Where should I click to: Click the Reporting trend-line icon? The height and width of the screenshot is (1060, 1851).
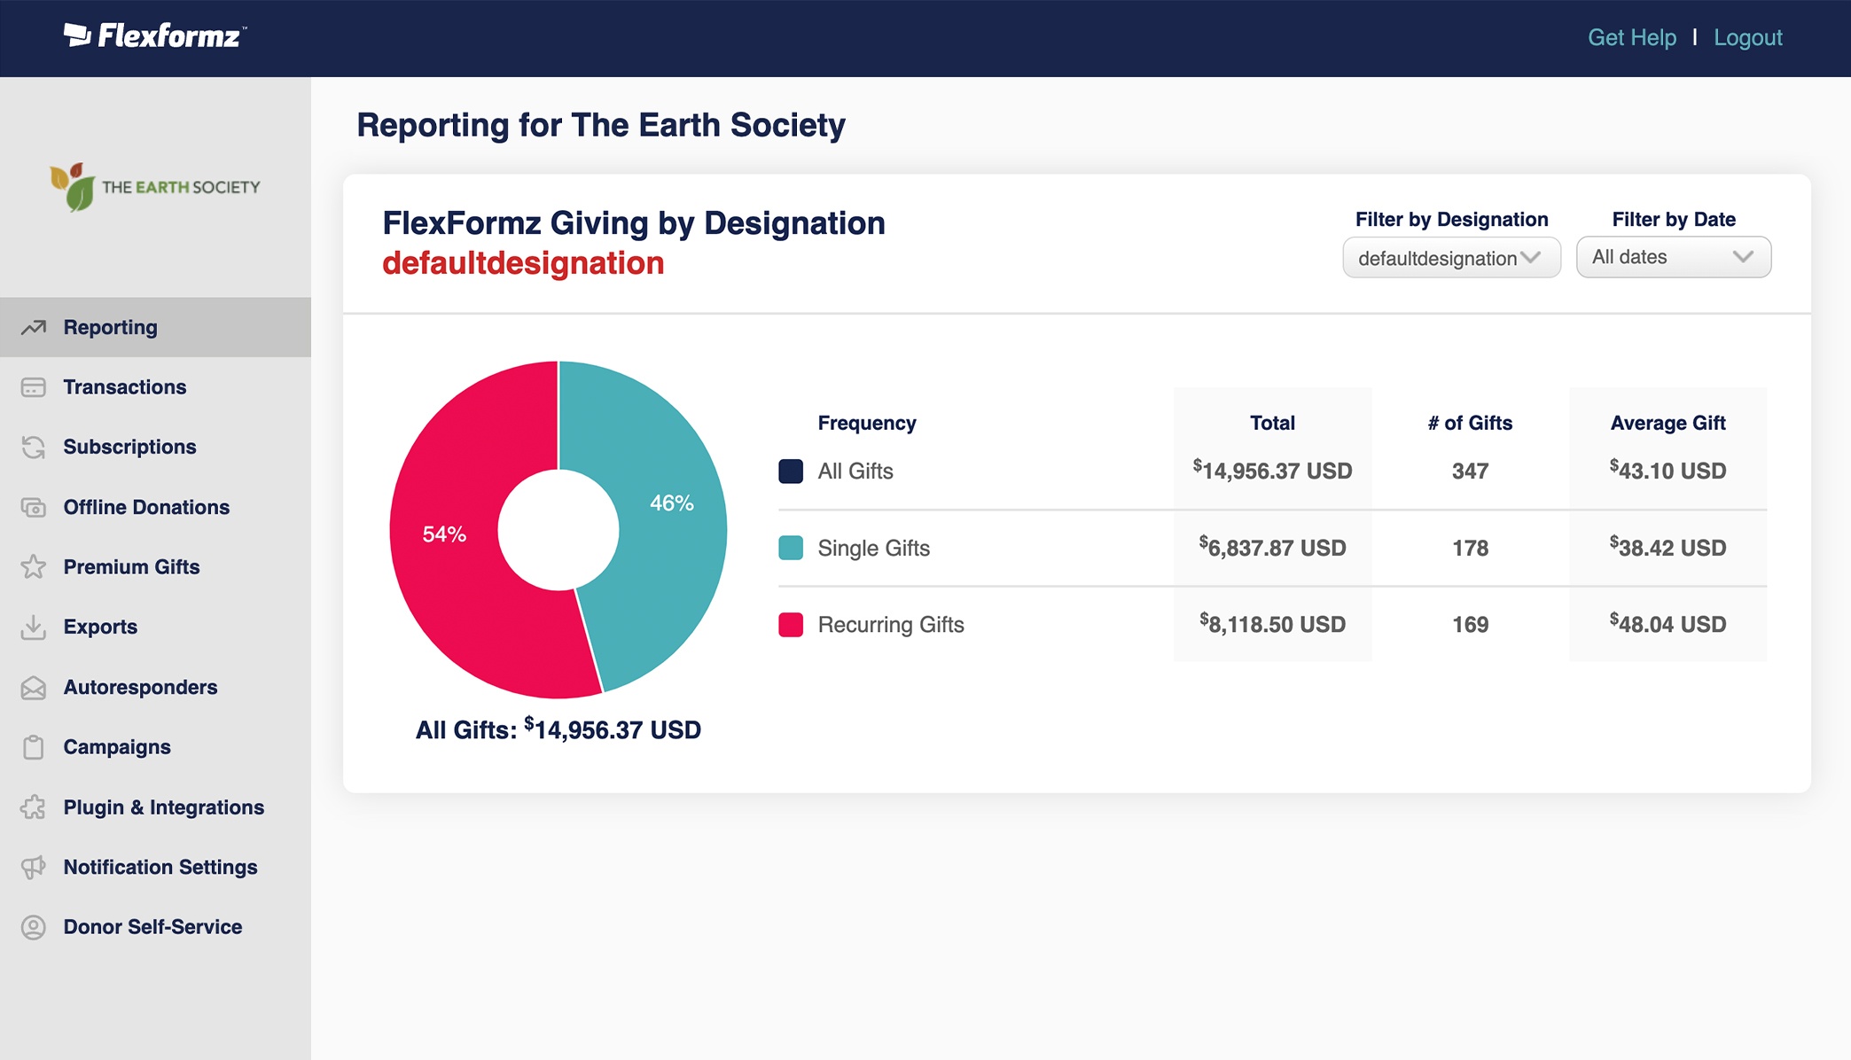tap(33, 327)
